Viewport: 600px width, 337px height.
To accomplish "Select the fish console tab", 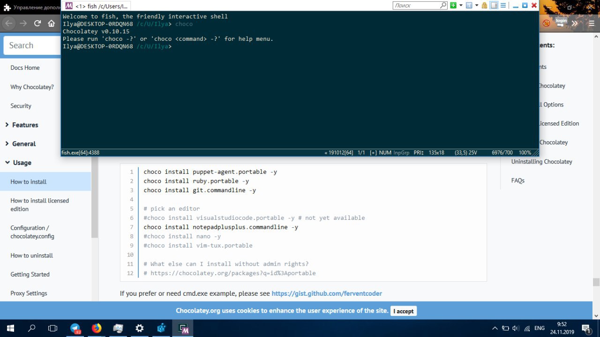I will [x=97, y=6].
